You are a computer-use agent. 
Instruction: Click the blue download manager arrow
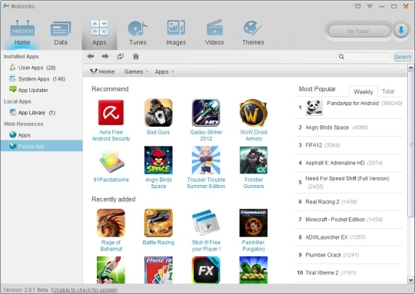(x=401, y=31)
